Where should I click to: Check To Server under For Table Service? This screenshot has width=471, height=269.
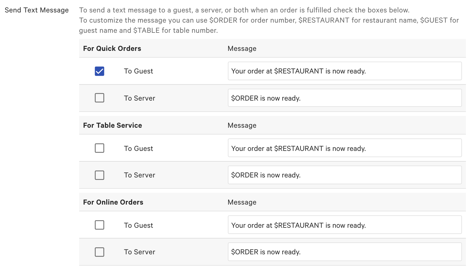[x=99, y=175]
